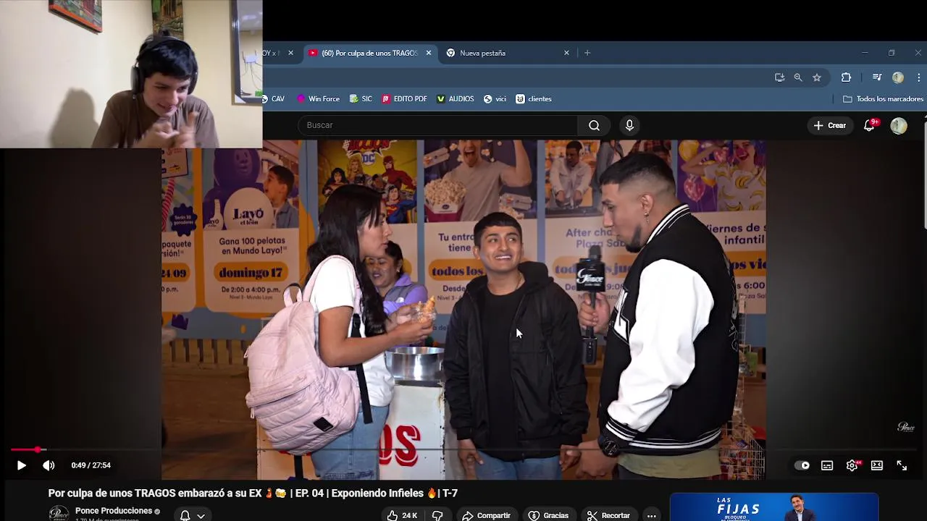Open YouTube notifications bell
The width and height of the screenshot is (927, 521).
click(x=870, y=125)
